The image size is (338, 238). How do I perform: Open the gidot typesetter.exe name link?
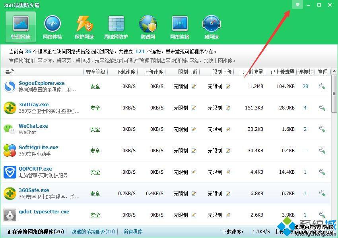(44, 212)
